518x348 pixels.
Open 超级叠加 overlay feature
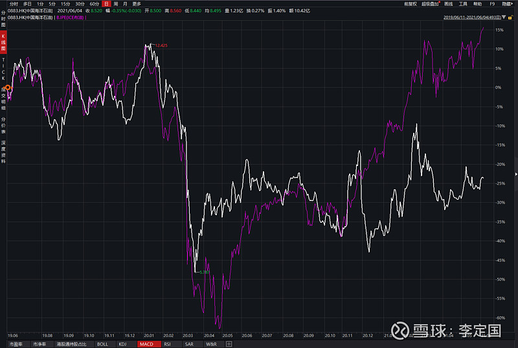(431, 4)
